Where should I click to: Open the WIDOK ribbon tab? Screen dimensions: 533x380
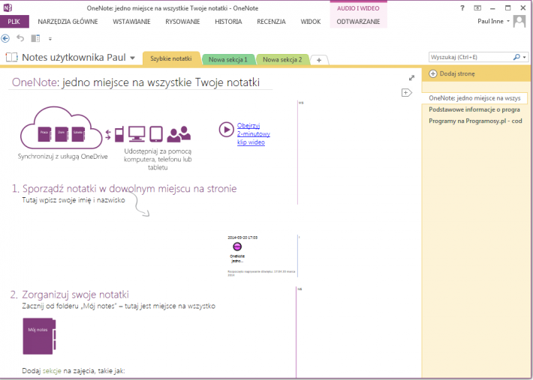[x=311, y=22]
